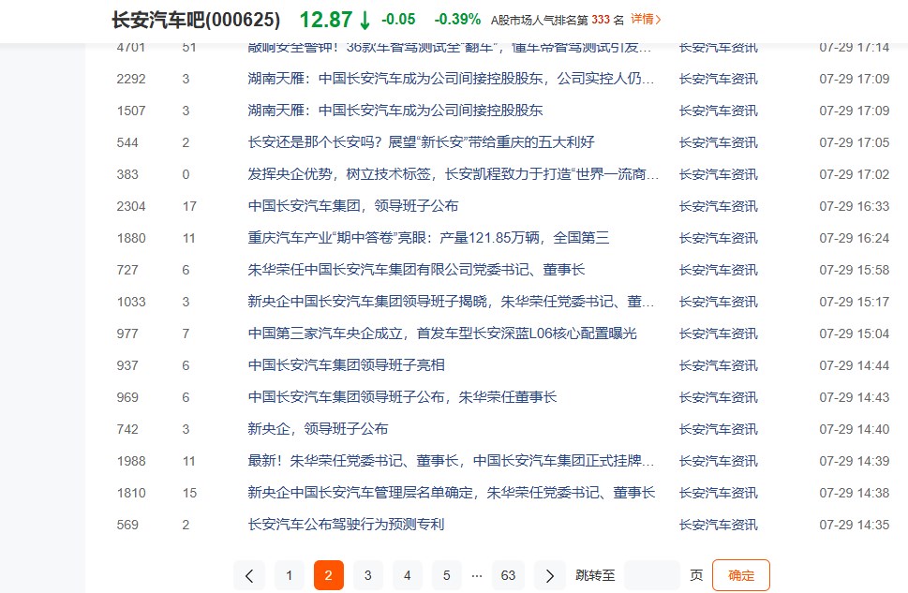Open post 重庆汽车产业期中答卷亮眼
Image resolution: width=908 pixels, height=593 pixels.
coord(428,238)
